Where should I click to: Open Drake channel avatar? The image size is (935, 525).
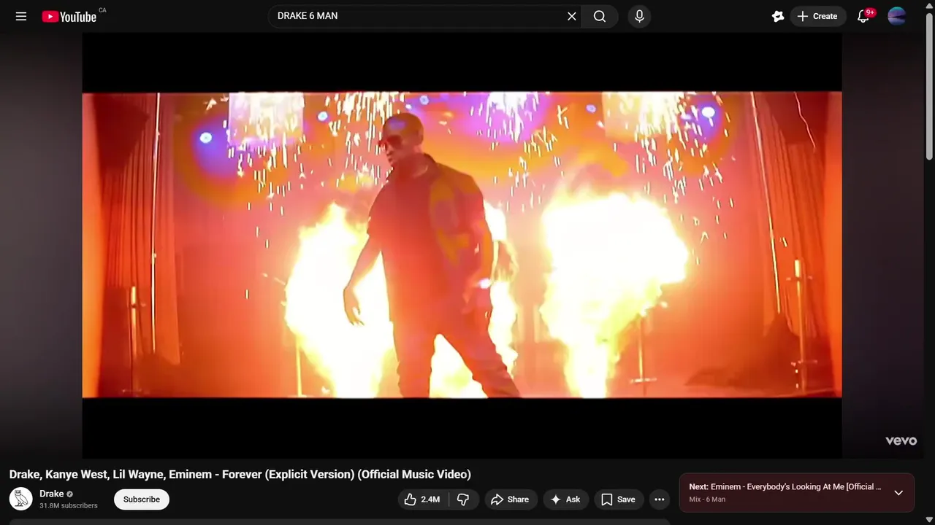pyautogui.click(x=21, y=499)
